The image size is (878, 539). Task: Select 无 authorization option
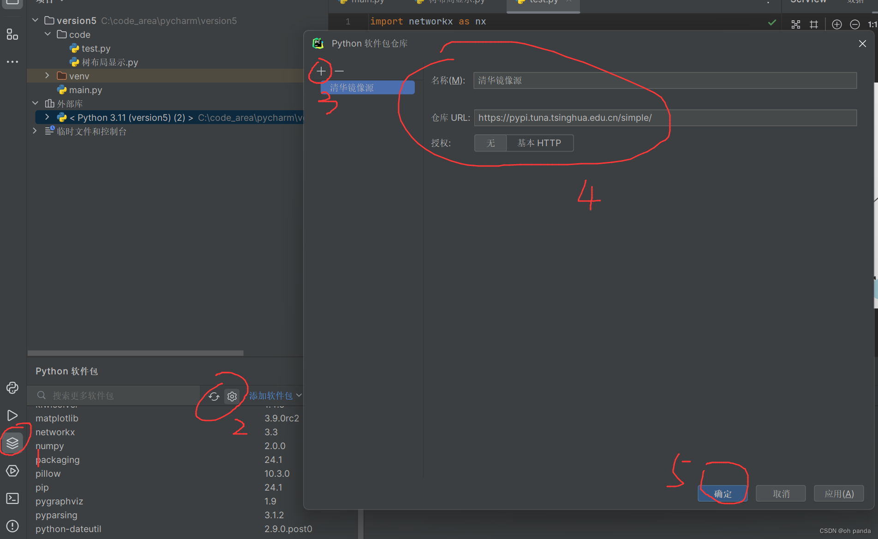coord(490,143)
